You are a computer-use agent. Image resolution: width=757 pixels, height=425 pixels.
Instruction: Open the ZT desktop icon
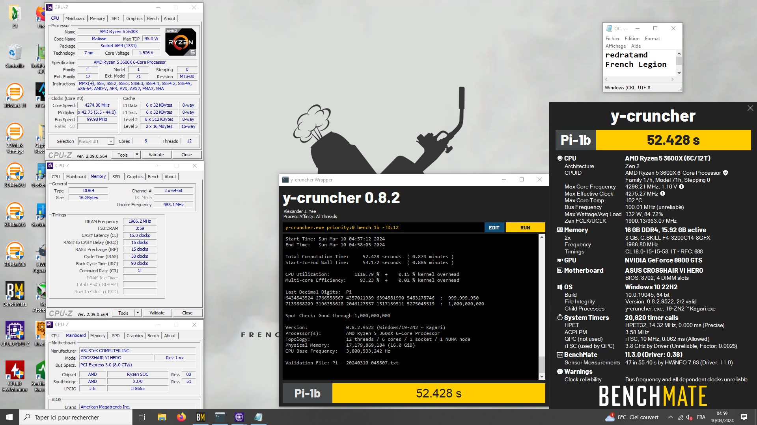[15, 17]
